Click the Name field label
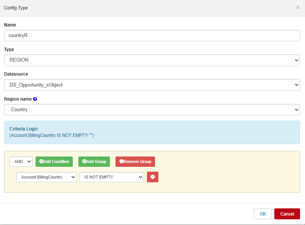 point(10,25)
